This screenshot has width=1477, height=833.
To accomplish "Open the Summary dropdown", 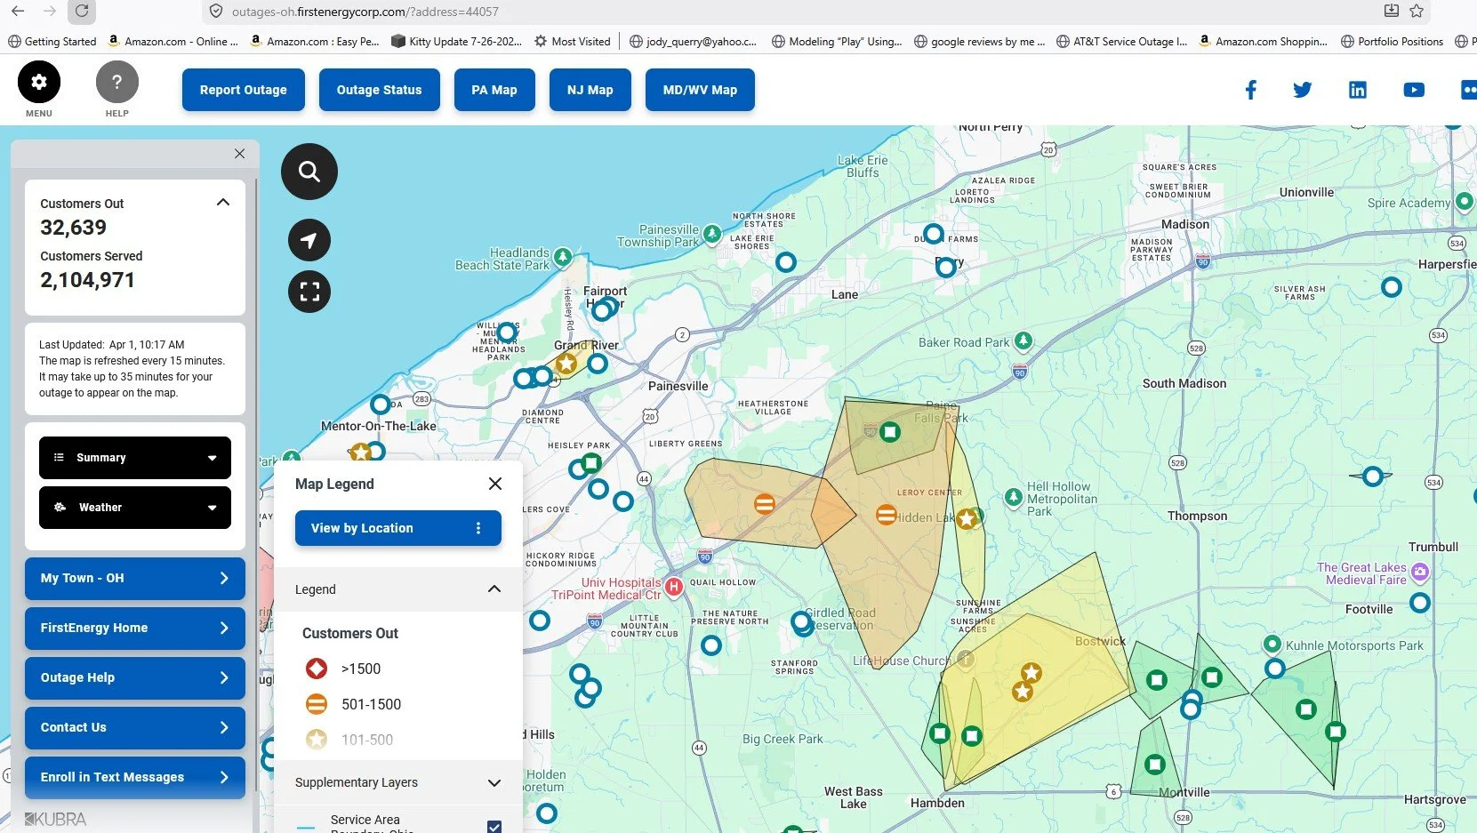I will [135, 458].
